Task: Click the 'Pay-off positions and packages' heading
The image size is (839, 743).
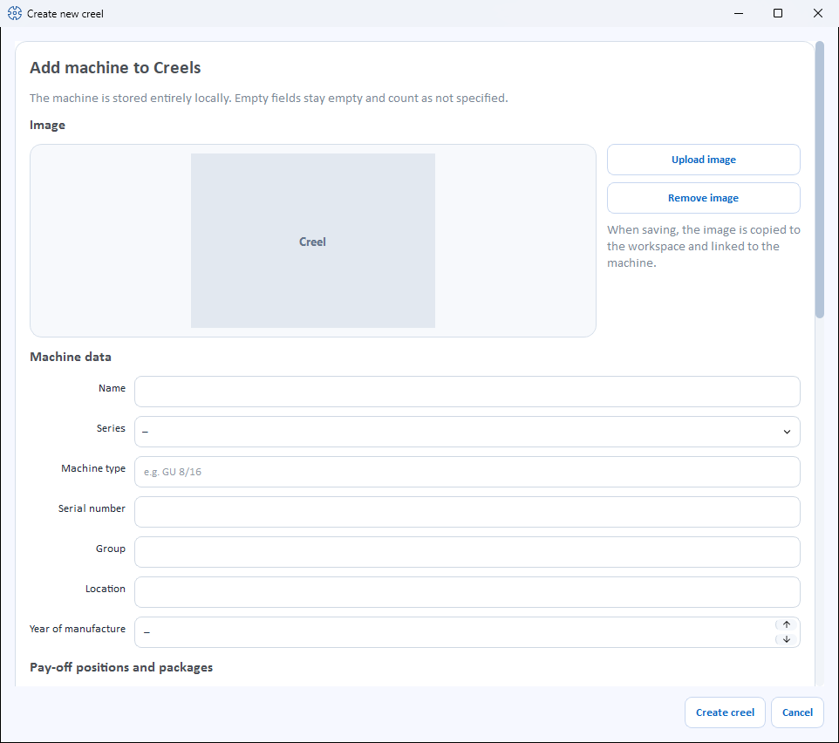Action: 121,667
